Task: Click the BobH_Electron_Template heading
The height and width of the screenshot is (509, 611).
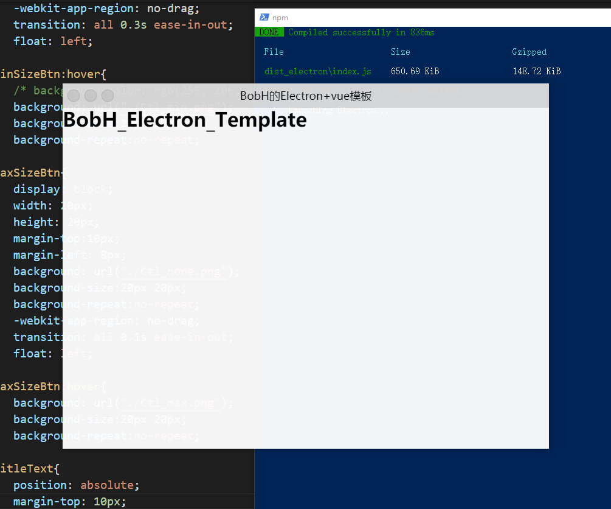Action: click(185, 119)
